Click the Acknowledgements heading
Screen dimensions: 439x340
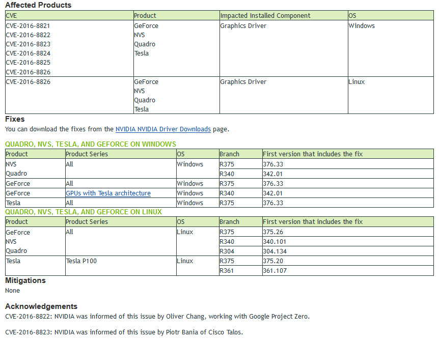tap(41, 306)
